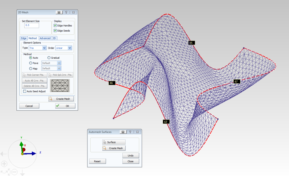289x176 pixels.
Task: Click Reset in Automesh Surfaces
Action: point(98,161)
